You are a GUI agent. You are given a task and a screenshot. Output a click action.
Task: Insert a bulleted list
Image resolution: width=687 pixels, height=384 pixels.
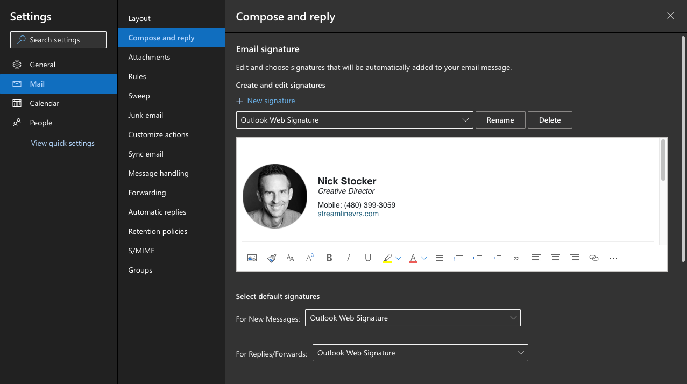click(439, 258)
